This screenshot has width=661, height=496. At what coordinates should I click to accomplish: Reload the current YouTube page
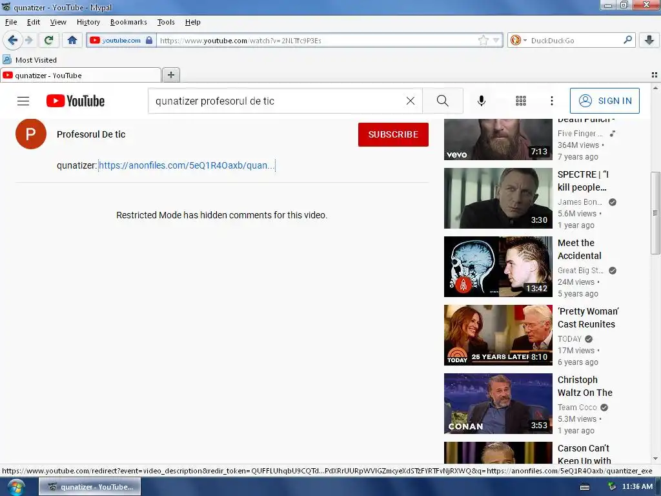[x=49, y=41]
